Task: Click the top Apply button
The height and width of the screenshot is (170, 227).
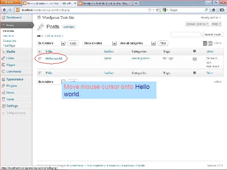Action: 73,43
